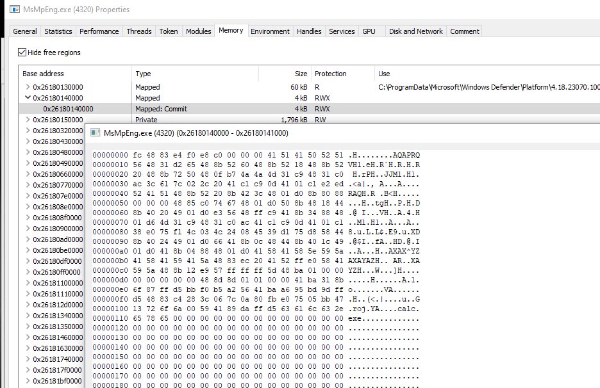Click the 'calc.' ASCII text in hex dump
Image resolution: width=600 pixels, height=388 pixels.
point(408,309)
